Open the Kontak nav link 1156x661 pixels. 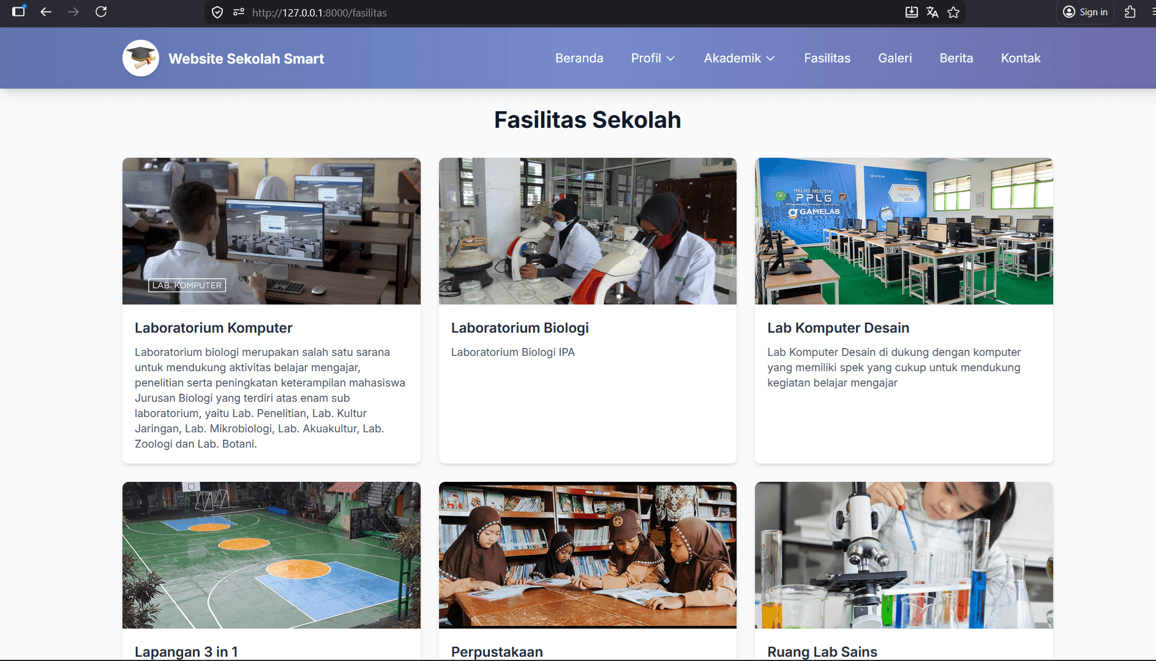click(1021, 58)
